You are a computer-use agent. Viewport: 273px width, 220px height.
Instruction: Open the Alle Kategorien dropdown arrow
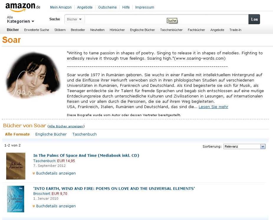pos(33,22)
